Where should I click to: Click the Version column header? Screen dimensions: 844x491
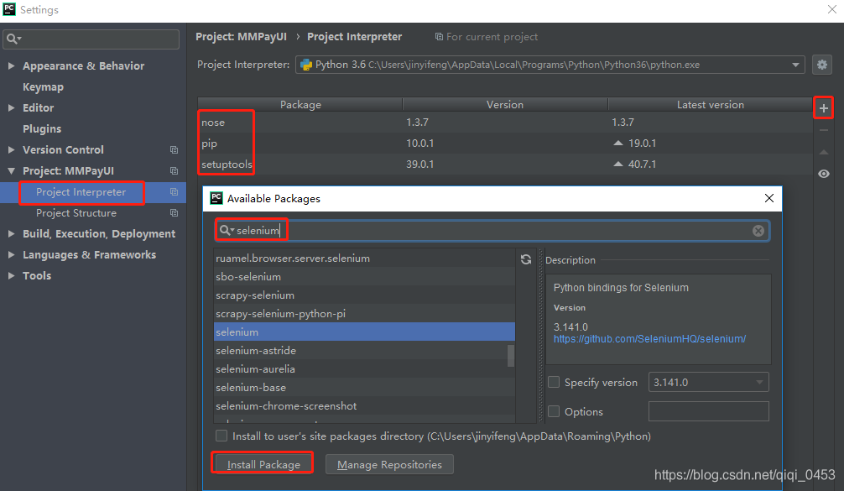coord(505,104)
